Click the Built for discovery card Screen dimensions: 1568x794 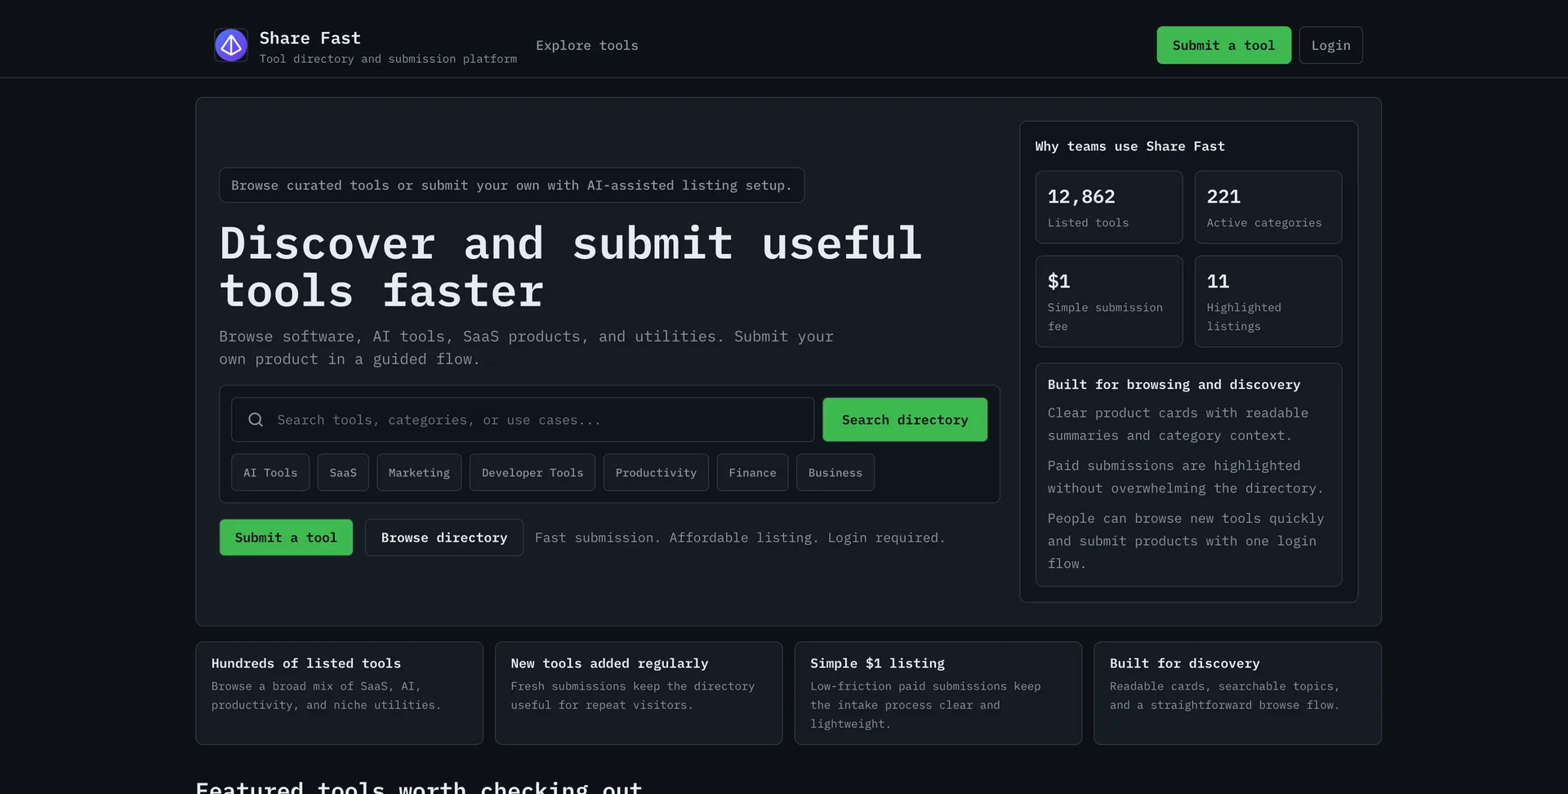(x=1237, y=694)
